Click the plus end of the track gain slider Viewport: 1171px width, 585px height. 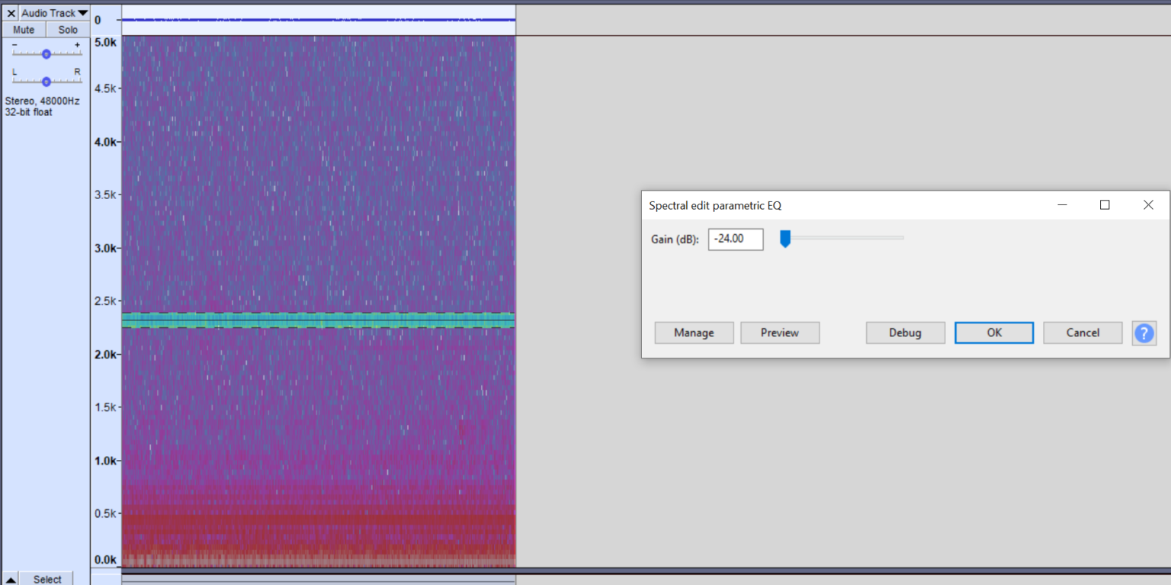[77, 44]
